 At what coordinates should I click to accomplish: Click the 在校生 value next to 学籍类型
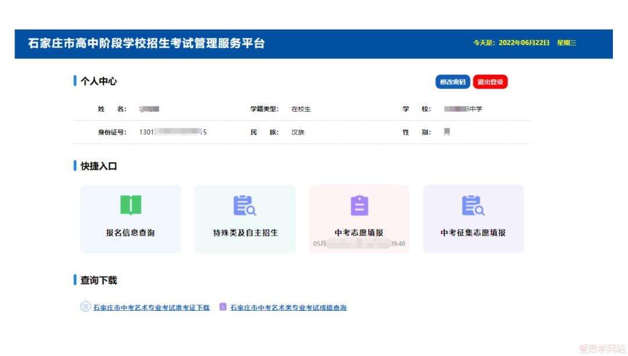tap(301, 109)
